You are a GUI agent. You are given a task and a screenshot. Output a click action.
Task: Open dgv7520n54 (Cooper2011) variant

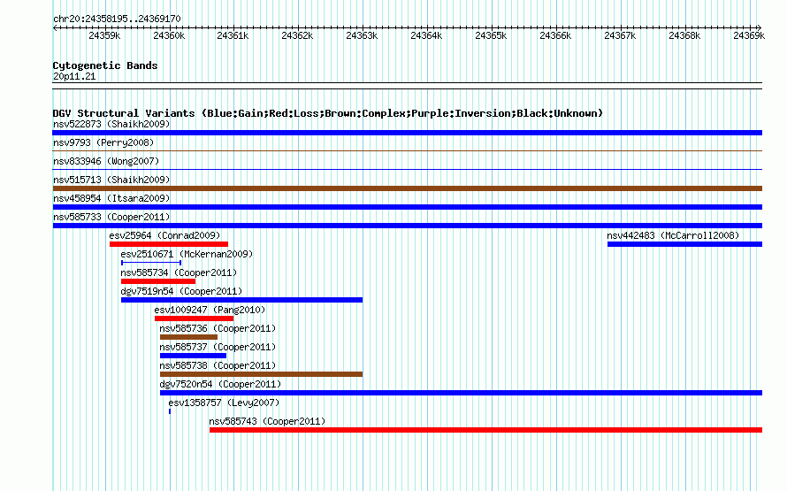click(220, 384)
